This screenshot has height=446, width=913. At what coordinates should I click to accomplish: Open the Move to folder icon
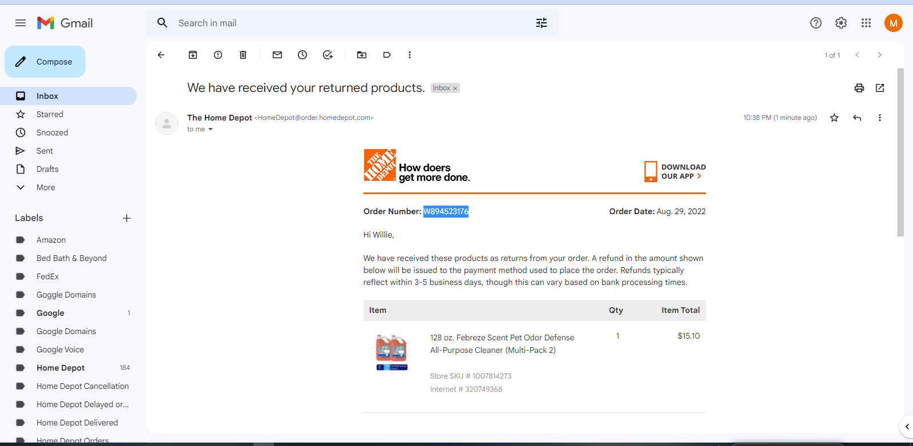[x=362, y=55]
